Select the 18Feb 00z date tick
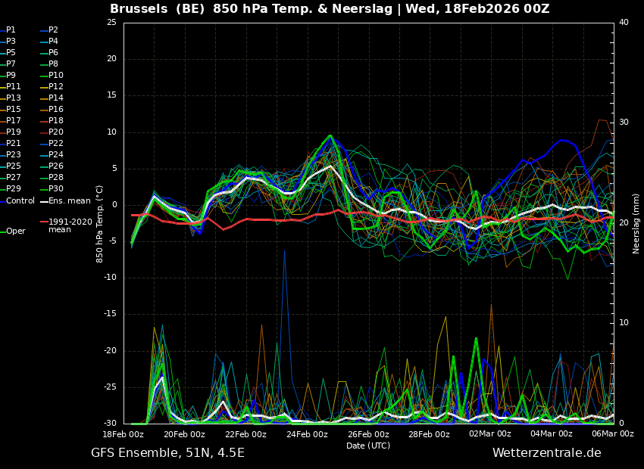644x469 pixels. click(x=123, y=434)
